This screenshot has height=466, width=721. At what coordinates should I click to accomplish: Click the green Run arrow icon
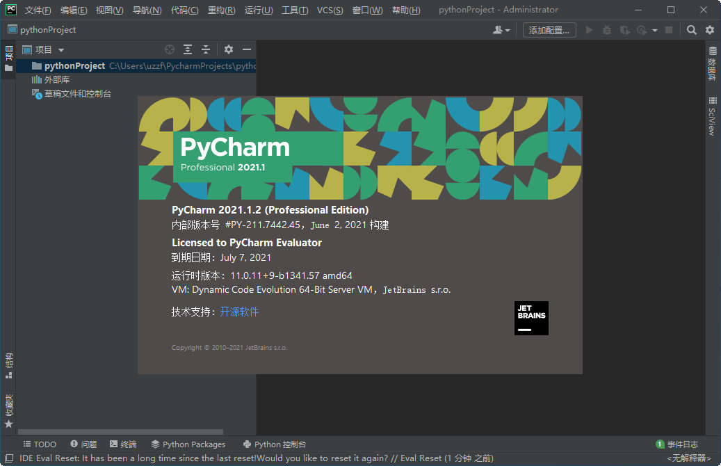pyautogui.click(x=589, y=30)
